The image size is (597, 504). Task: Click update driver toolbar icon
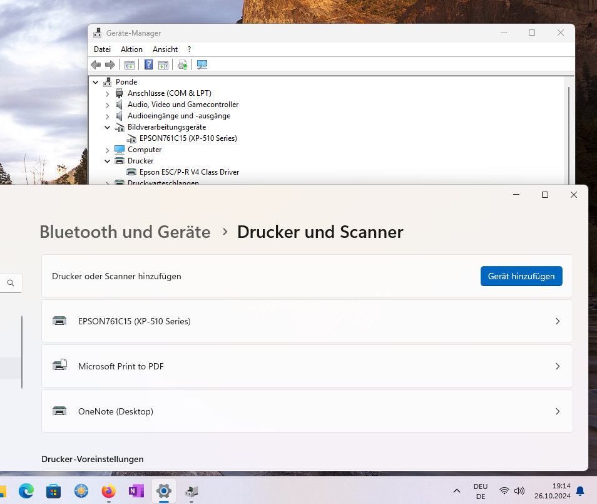coord(183,65)
